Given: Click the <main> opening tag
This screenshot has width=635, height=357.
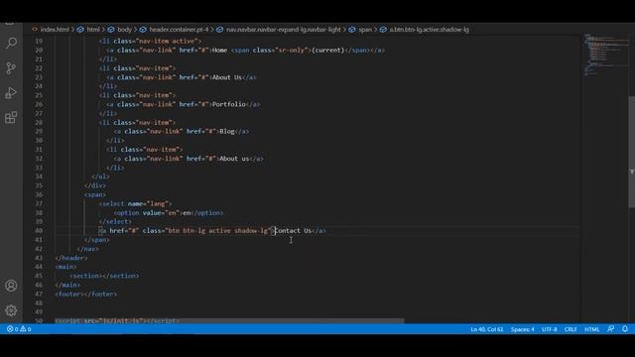Looking at the screenshot, I should tap(65, 267).
